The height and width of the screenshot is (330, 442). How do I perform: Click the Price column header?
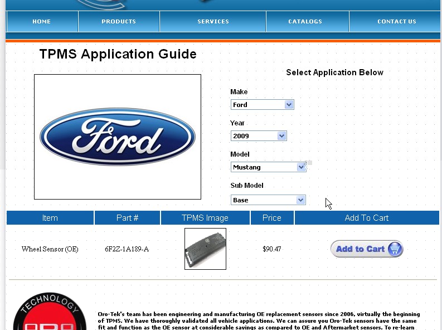coord(272,218)
